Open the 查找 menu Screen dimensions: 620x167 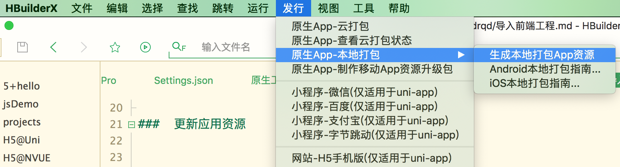click(187, 8)
